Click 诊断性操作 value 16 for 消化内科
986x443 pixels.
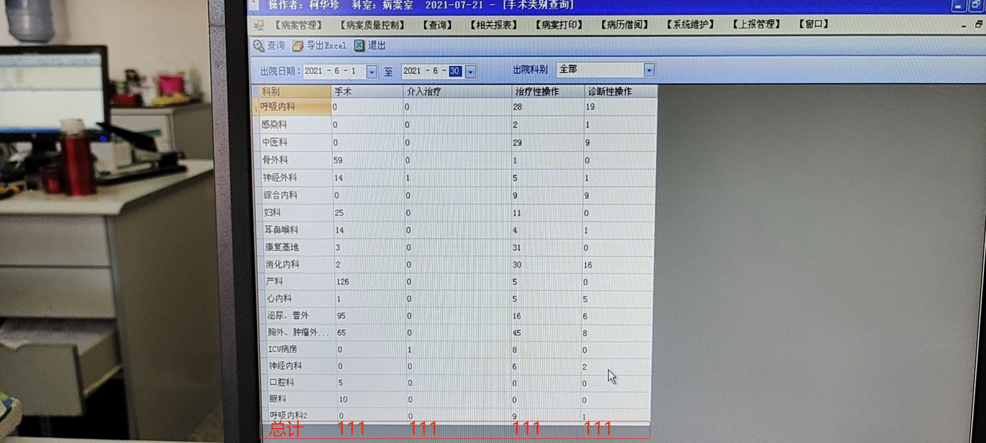[x=587, y=266]
